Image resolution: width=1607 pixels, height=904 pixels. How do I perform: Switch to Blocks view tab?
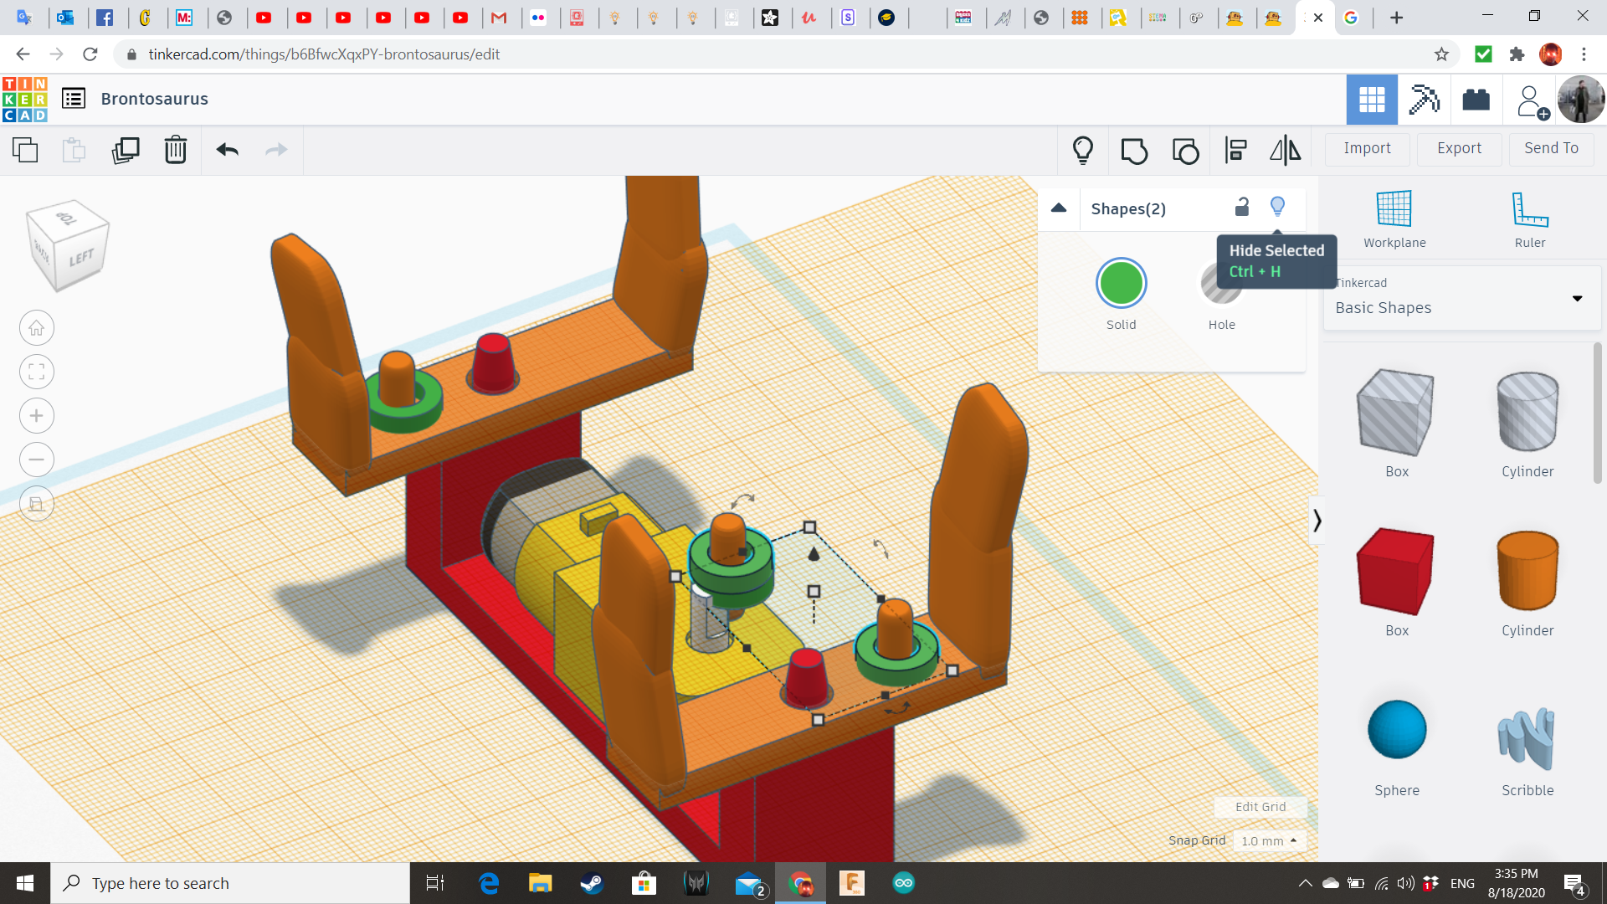1423,100
